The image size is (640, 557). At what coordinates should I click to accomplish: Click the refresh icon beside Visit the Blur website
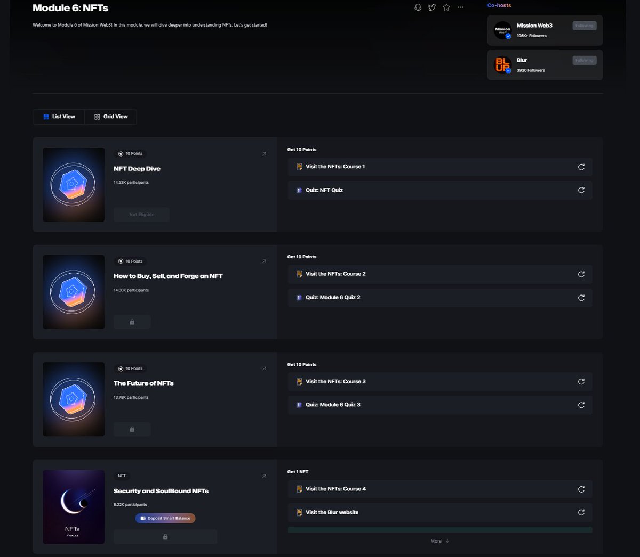click(x=581, y=512)
